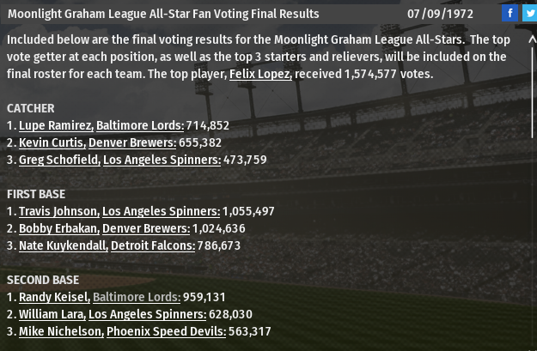
Task: Open Travis Johnson's player profile
Action: tap(58, 211)
